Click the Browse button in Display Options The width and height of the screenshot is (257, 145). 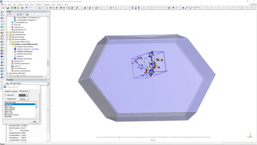click(23, 99)
